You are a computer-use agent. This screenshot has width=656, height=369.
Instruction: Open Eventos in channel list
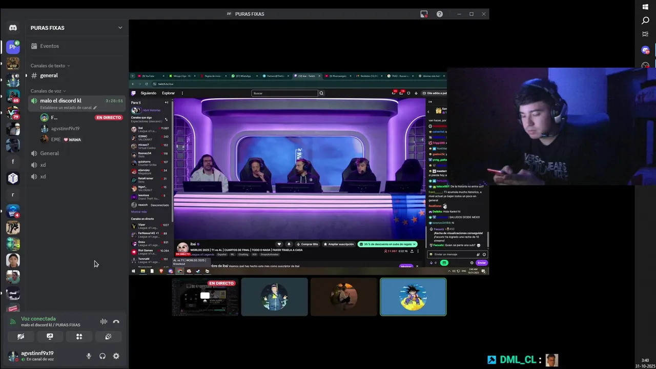point(77,46)
